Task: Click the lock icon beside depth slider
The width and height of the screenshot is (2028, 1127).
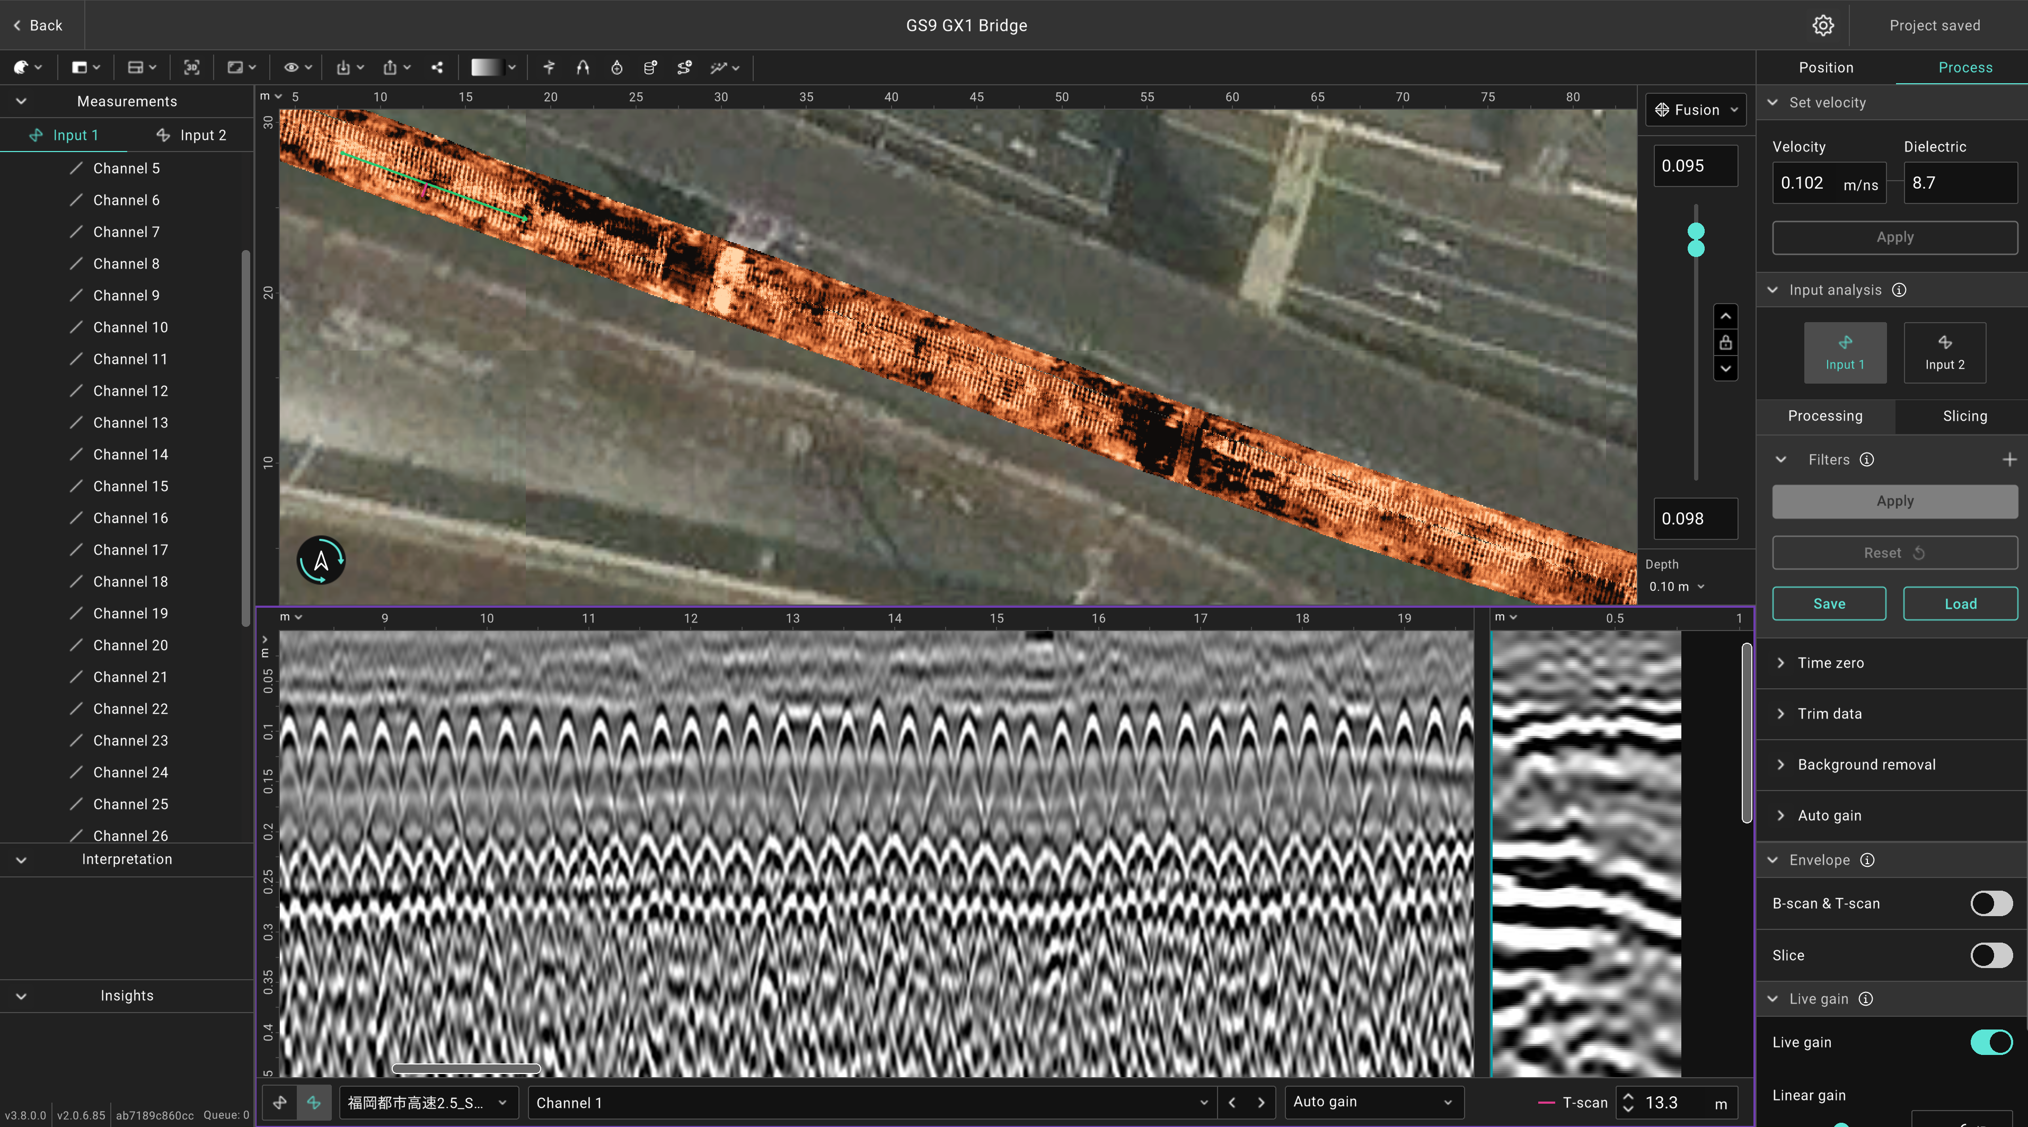Action: pos(1725,343)
